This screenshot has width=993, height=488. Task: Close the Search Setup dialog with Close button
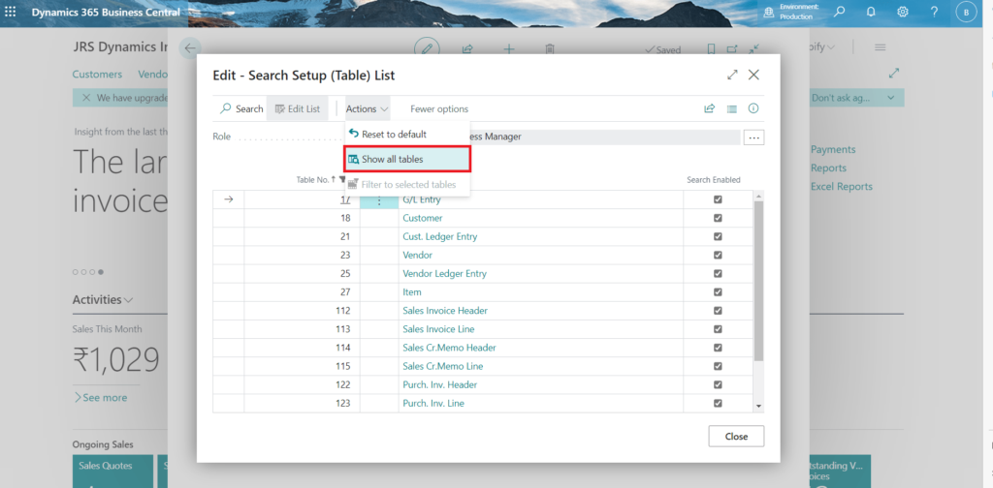(736, 436)
